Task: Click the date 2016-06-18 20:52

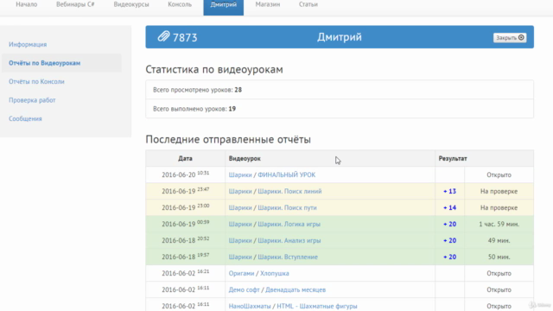Action: 186,240
